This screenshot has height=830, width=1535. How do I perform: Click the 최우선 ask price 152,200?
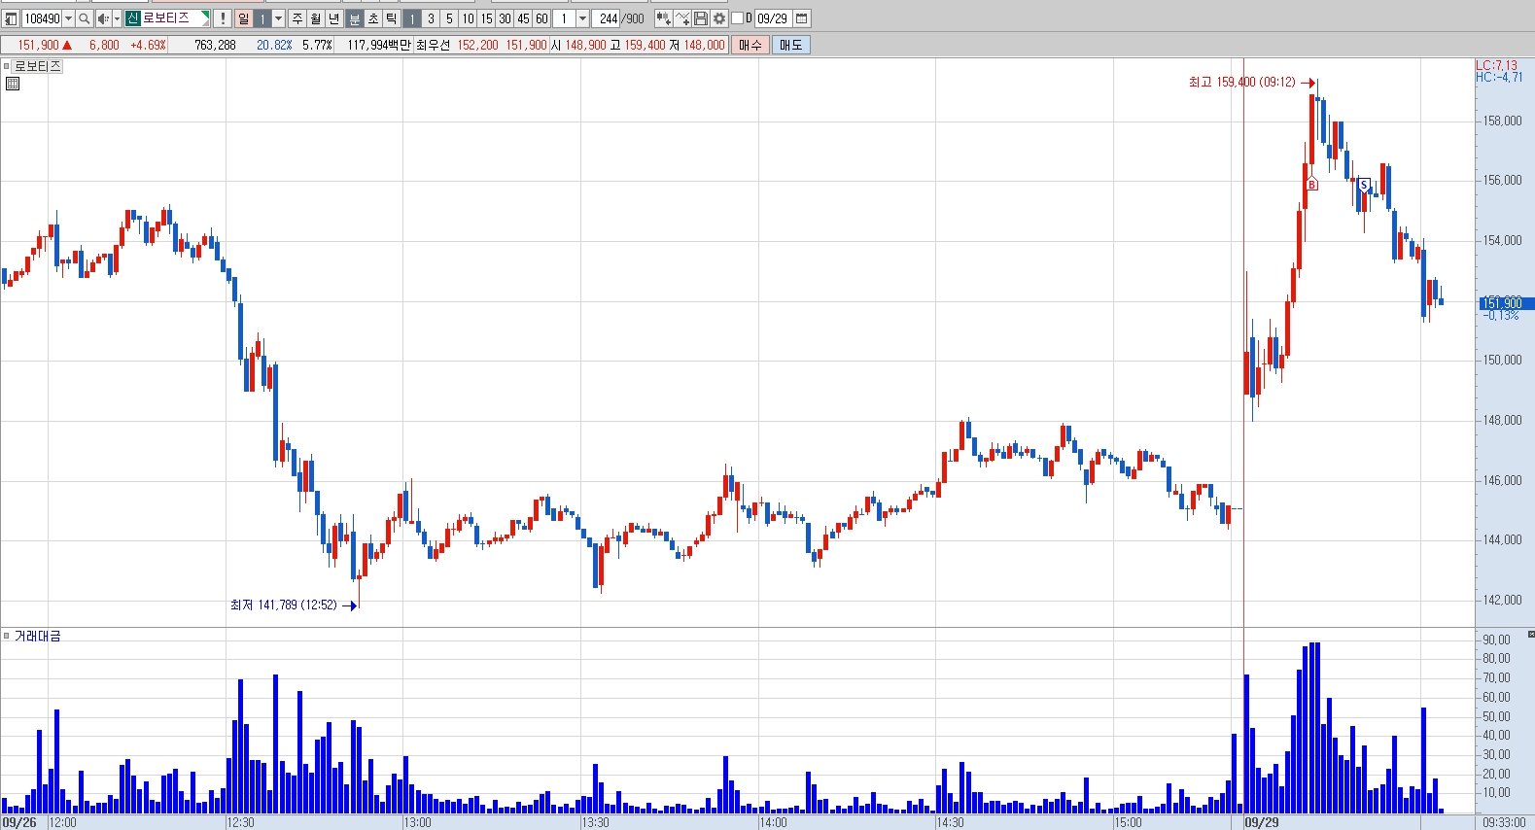click(x=477, y=45)
